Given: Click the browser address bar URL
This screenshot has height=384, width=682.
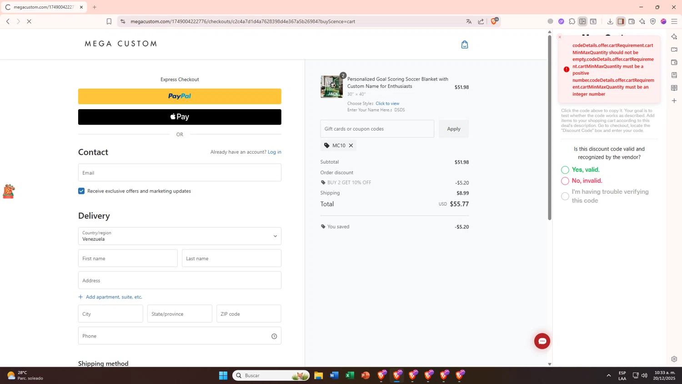Looking at the screenshot, I should point(243,21).
